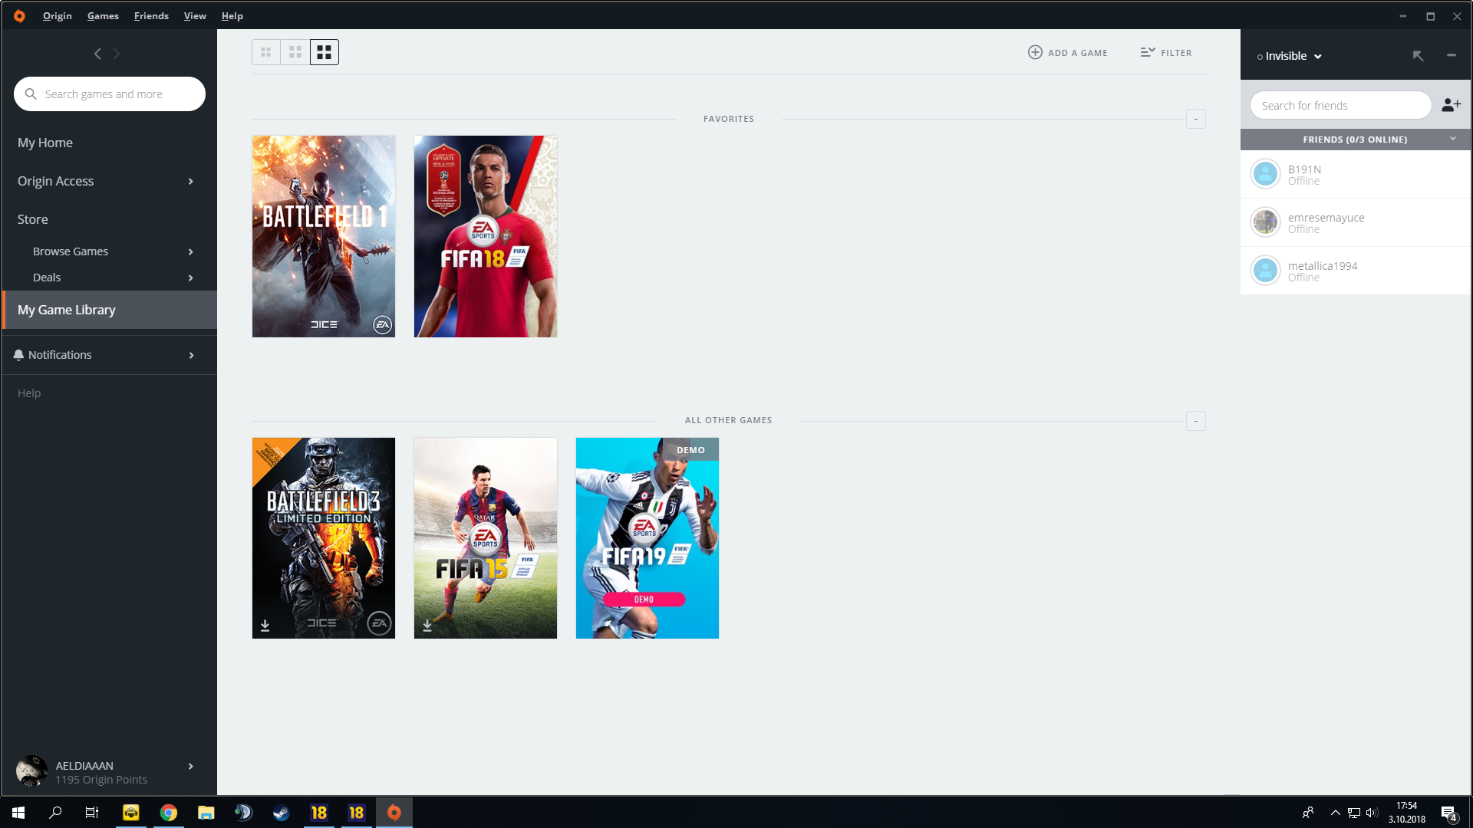The image size is (1473, 828).
Task: Open the Filter panel
Action: click(x=1166, y=52)
